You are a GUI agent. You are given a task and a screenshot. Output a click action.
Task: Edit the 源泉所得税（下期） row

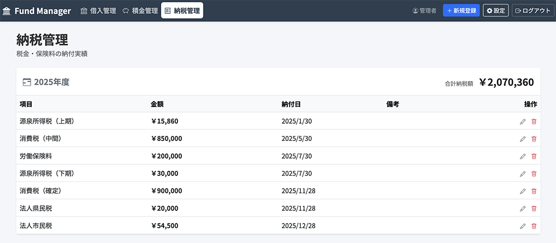point(523,174)
